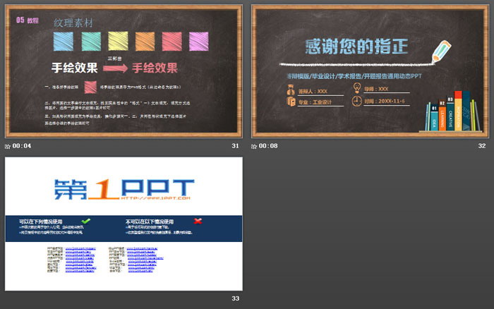The image size is (494, 309).
Task: Select slide 31 thumbnail with colored texture squares
Action: click(123, 71)
